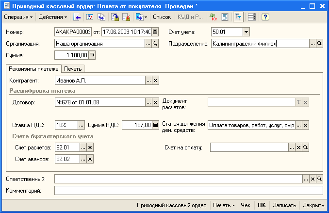Clear the Счет расчетов field
329x213 pixels.
[90, 147]
